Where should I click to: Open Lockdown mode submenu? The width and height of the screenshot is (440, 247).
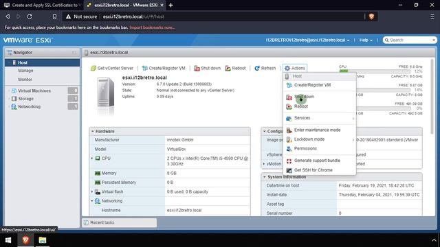309,139
